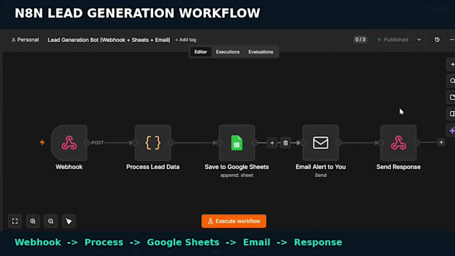This screenshot has width=455, height=256.
Task: Click the Add tag link
Action: [x=186, y=39]
